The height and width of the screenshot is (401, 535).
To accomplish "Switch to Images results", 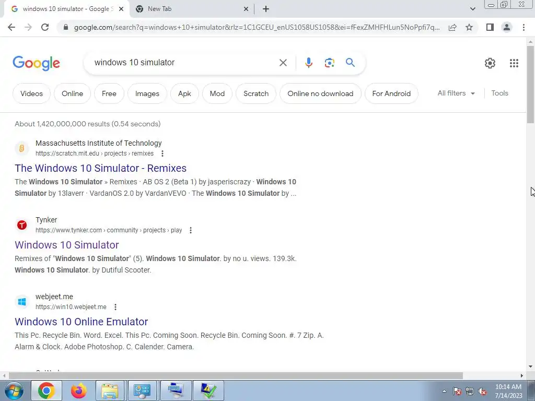I will 147,93.
